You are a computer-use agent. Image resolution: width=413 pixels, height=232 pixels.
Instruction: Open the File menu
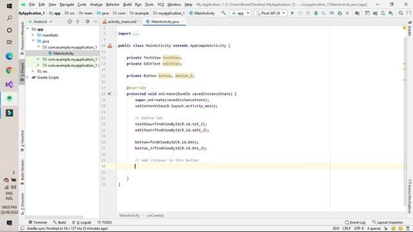pos(32,5)
